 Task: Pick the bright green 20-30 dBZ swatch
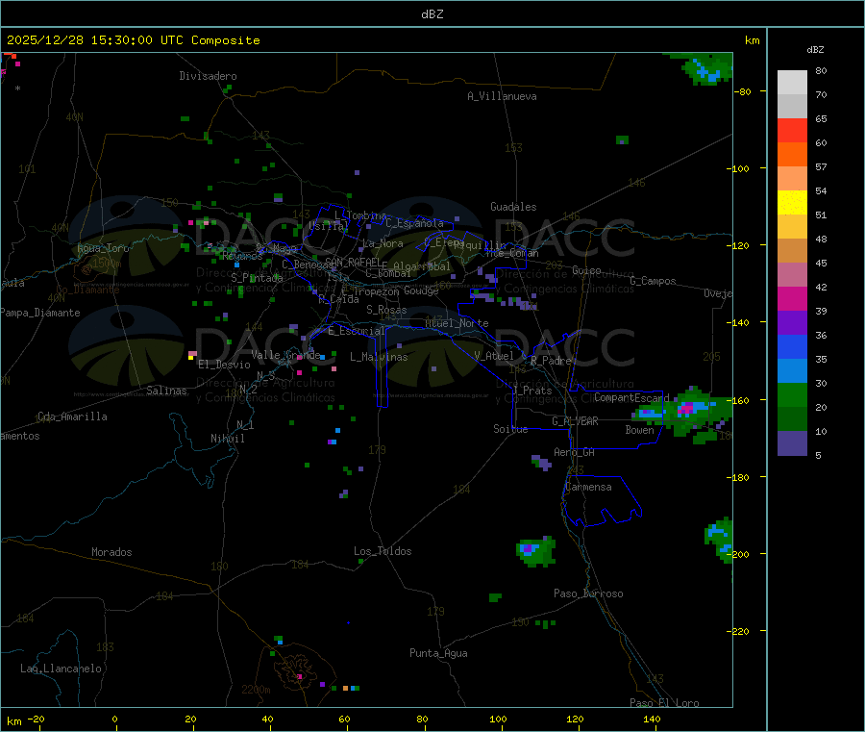(x=792, y=394)
